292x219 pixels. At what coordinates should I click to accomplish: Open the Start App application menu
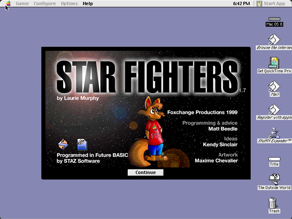click(x=271, y=4)
